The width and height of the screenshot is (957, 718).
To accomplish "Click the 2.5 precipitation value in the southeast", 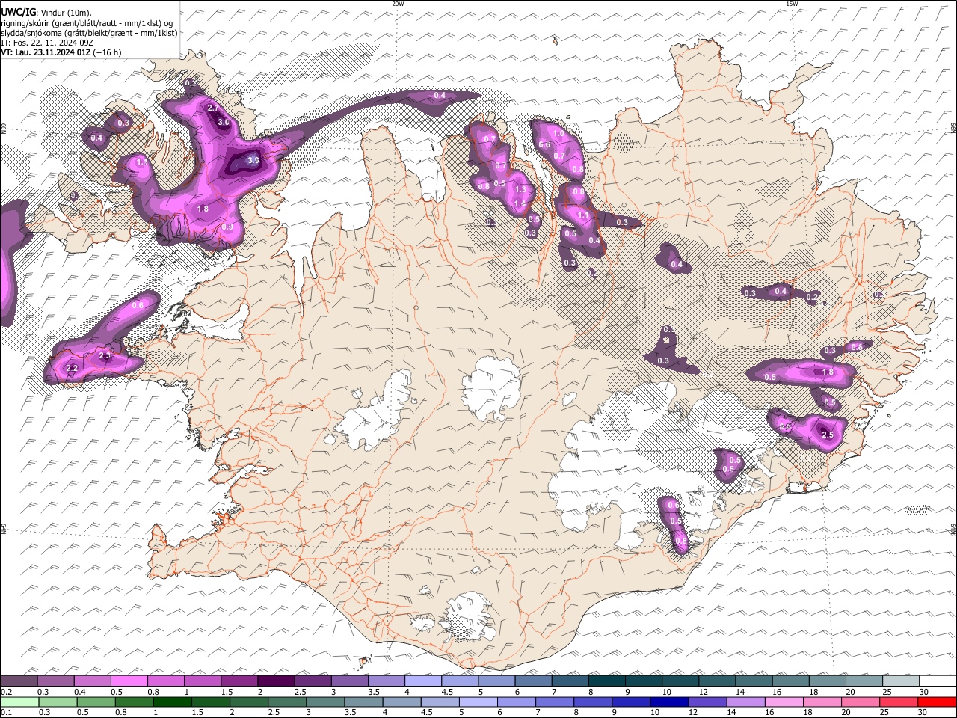I will (828, 435).
